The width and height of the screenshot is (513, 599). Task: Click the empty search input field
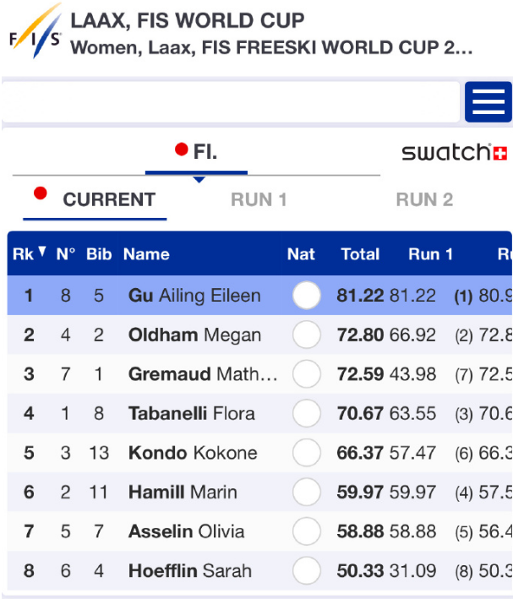(x=230, y=102)
